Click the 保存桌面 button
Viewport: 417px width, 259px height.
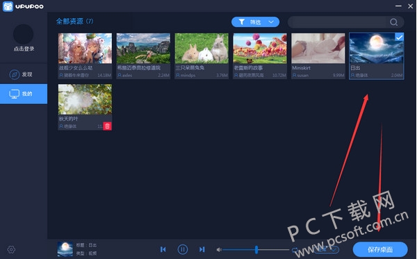tap(380, 250)
